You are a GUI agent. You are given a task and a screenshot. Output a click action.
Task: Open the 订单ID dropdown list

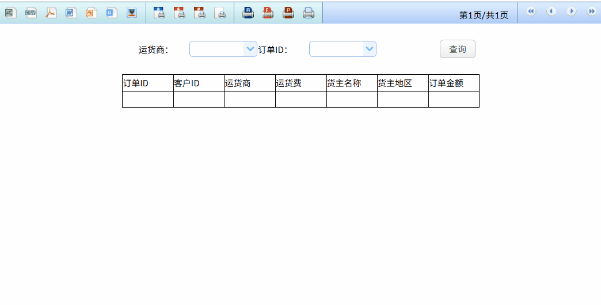click(370, 49)
